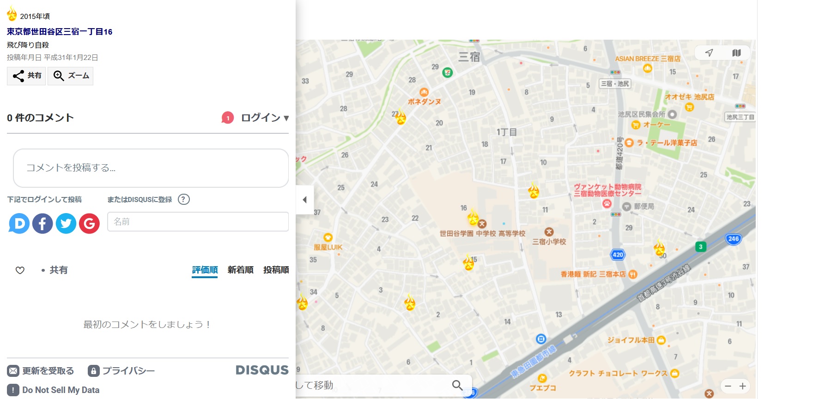Click the ヴァンケット動物病院 paw marker
Viewport: 819px width, 399px height.
coord(607,203)
